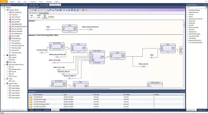
Task: Click the Tasks clipboard icon
Action: coord(8,79)
